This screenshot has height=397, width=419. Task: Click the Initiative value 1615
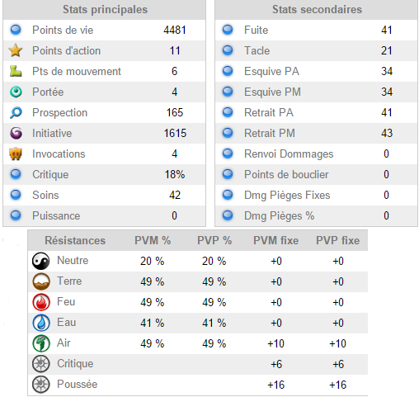click(x=175, y=133)
